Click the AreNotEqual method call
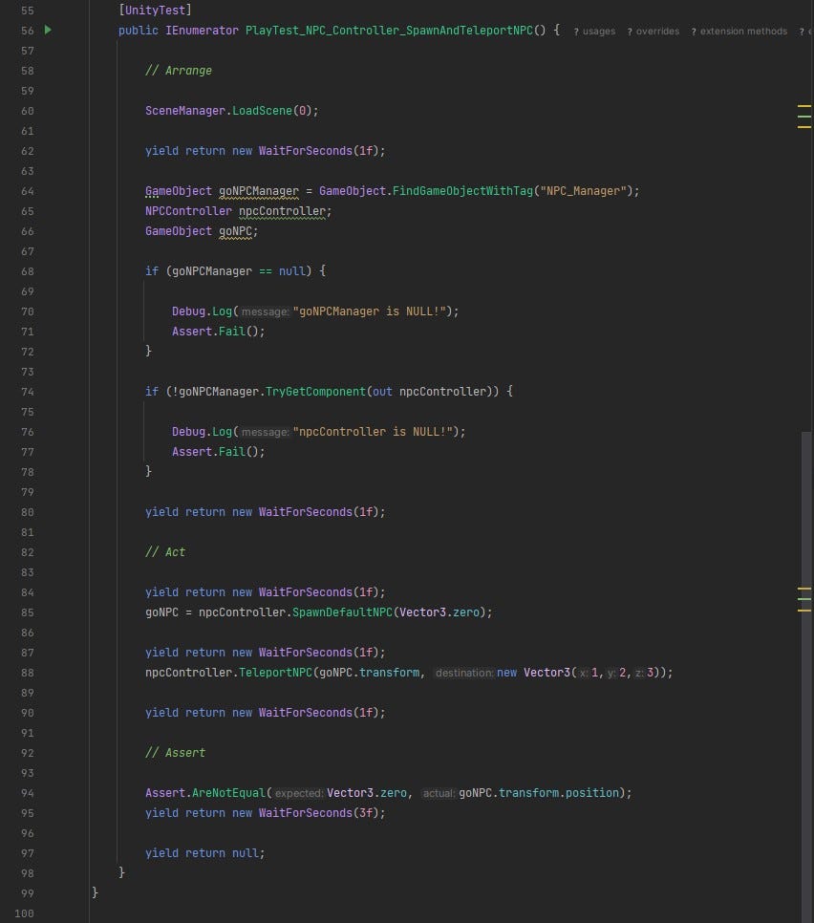The height and width of the screenshot is (923, 814). (x=229, y=793)
